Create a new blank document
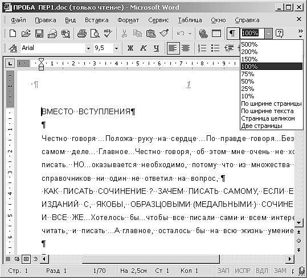The height and width of the screenshot is (278, 307). coord(13,34)
